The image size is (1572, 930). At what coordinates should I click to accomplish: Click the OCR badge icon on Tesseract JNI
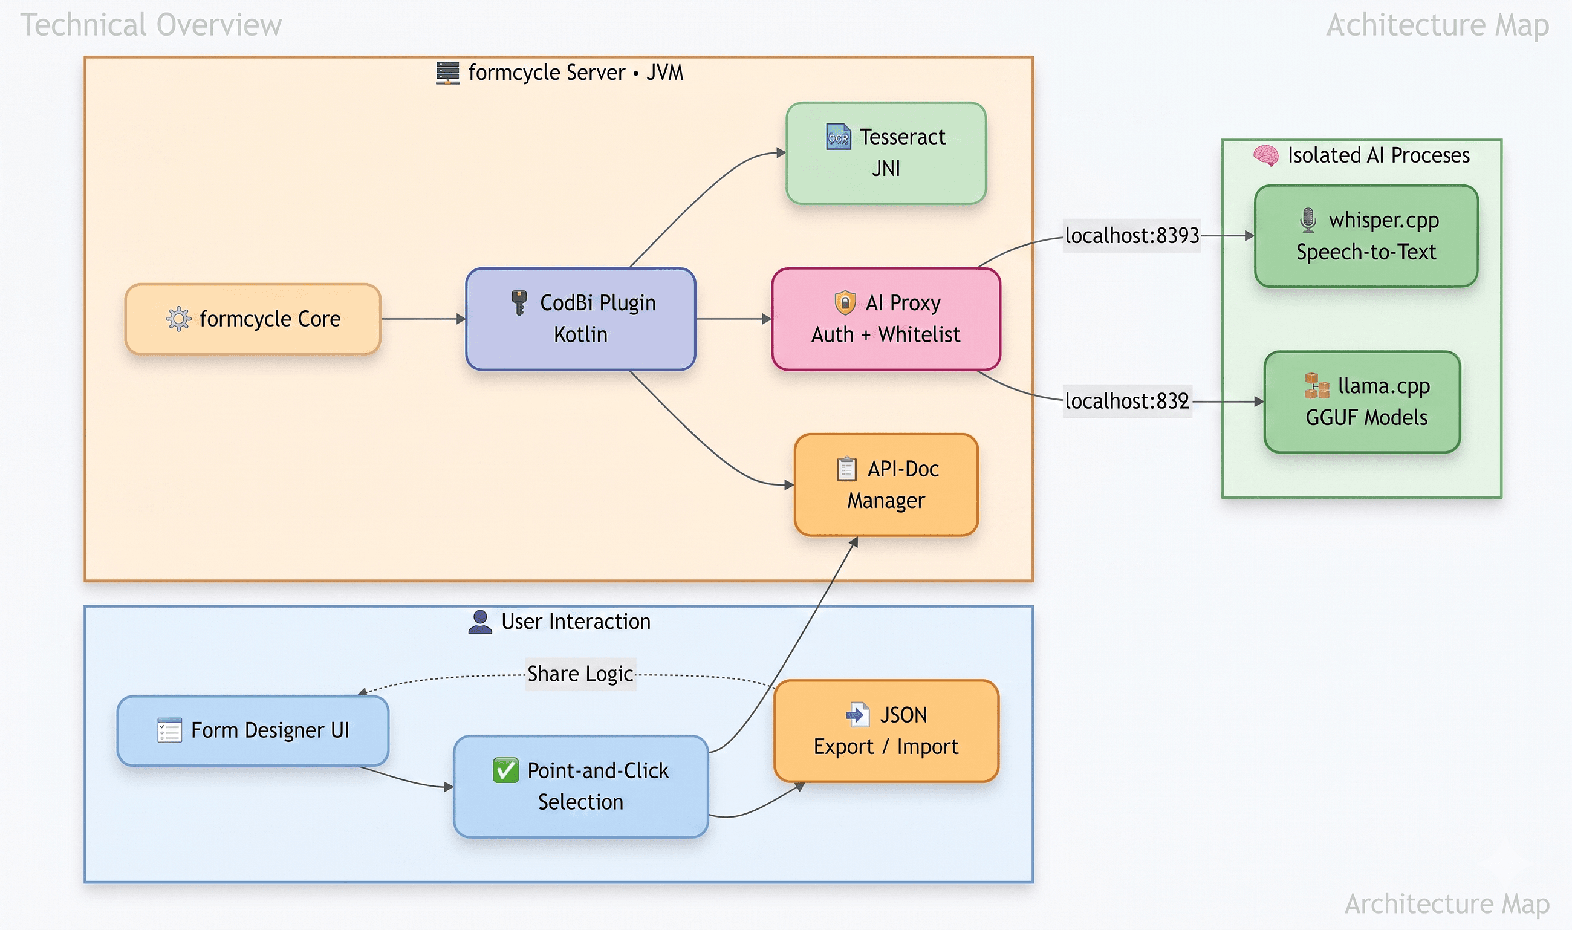(839, 137)
